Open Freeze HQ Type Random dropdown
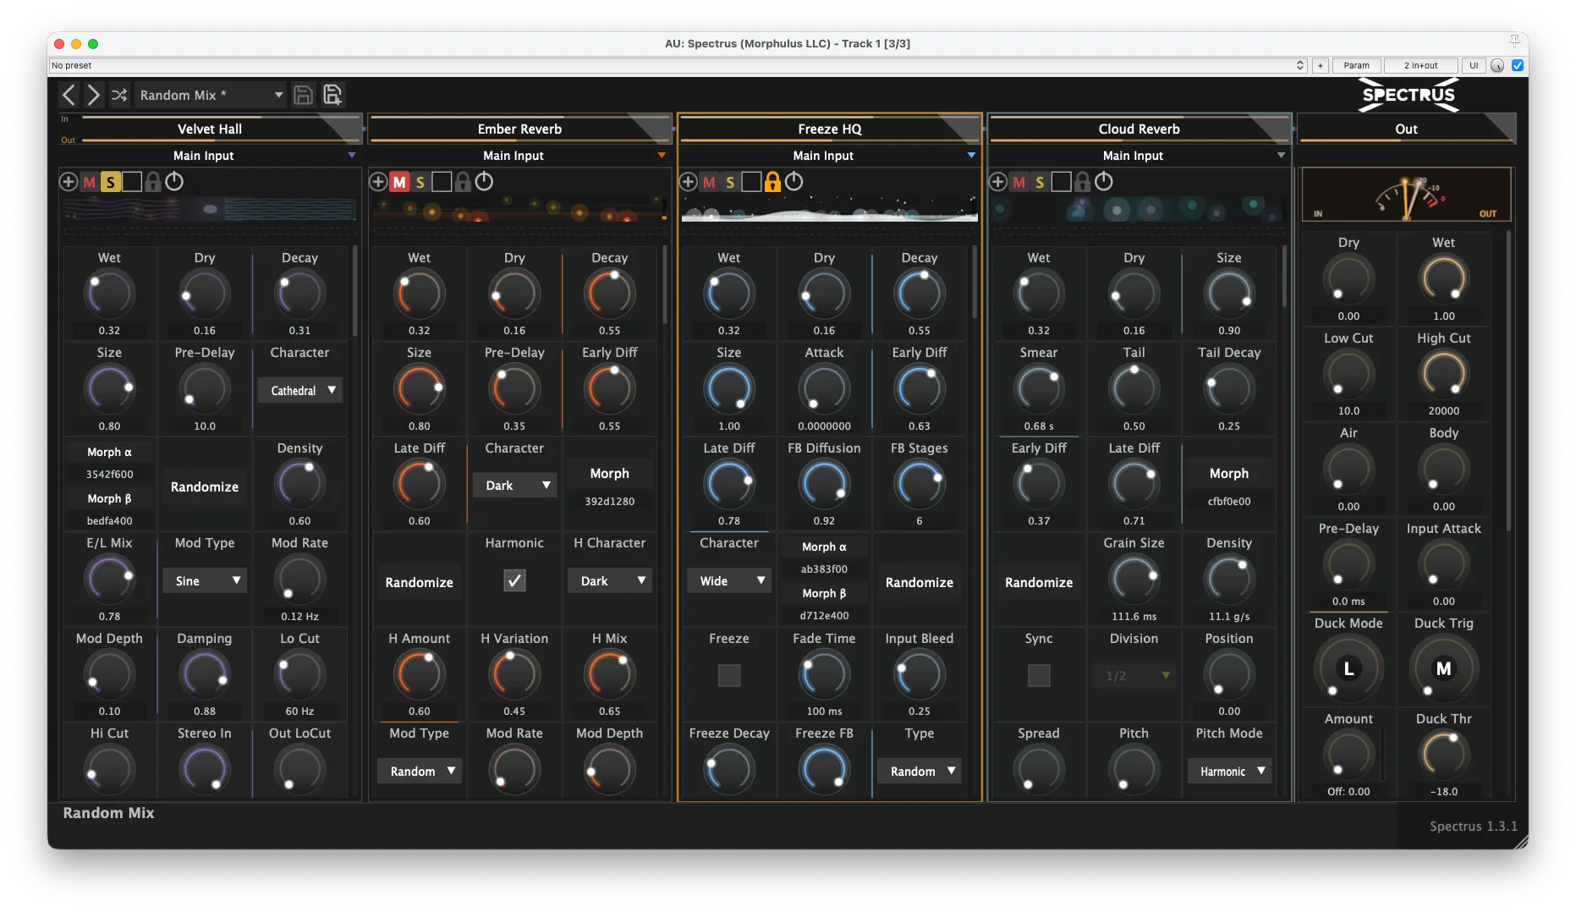This screenshot has height=912, width=1576. click(920, 771)
